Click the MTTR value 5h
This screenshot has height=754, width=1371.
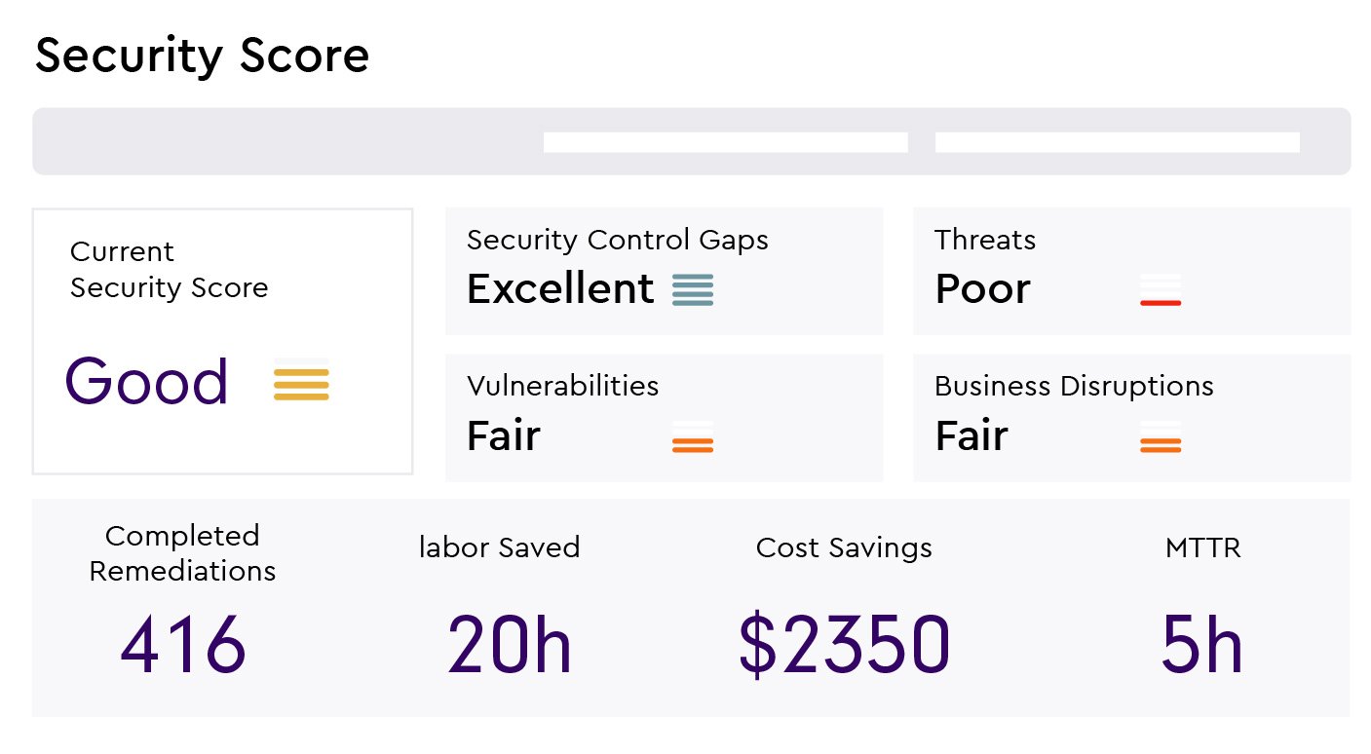(1202, 646)
